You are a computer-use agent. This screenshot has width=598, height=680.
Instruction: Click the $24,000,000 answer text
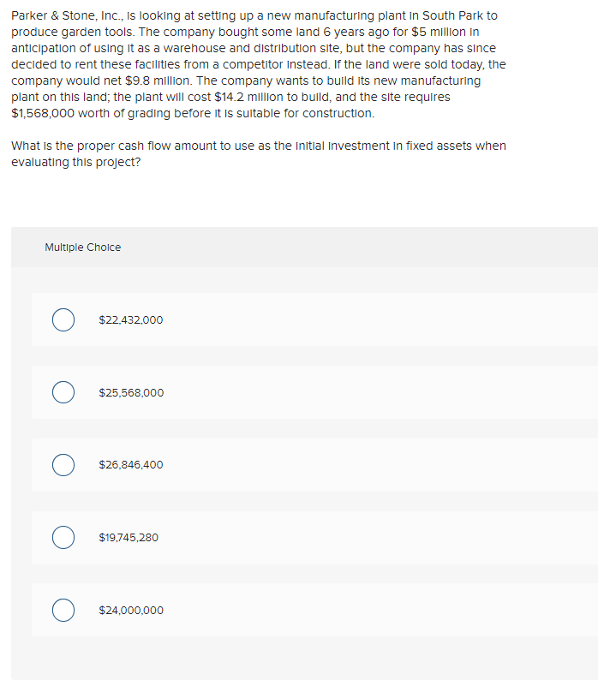pos(130,611)
